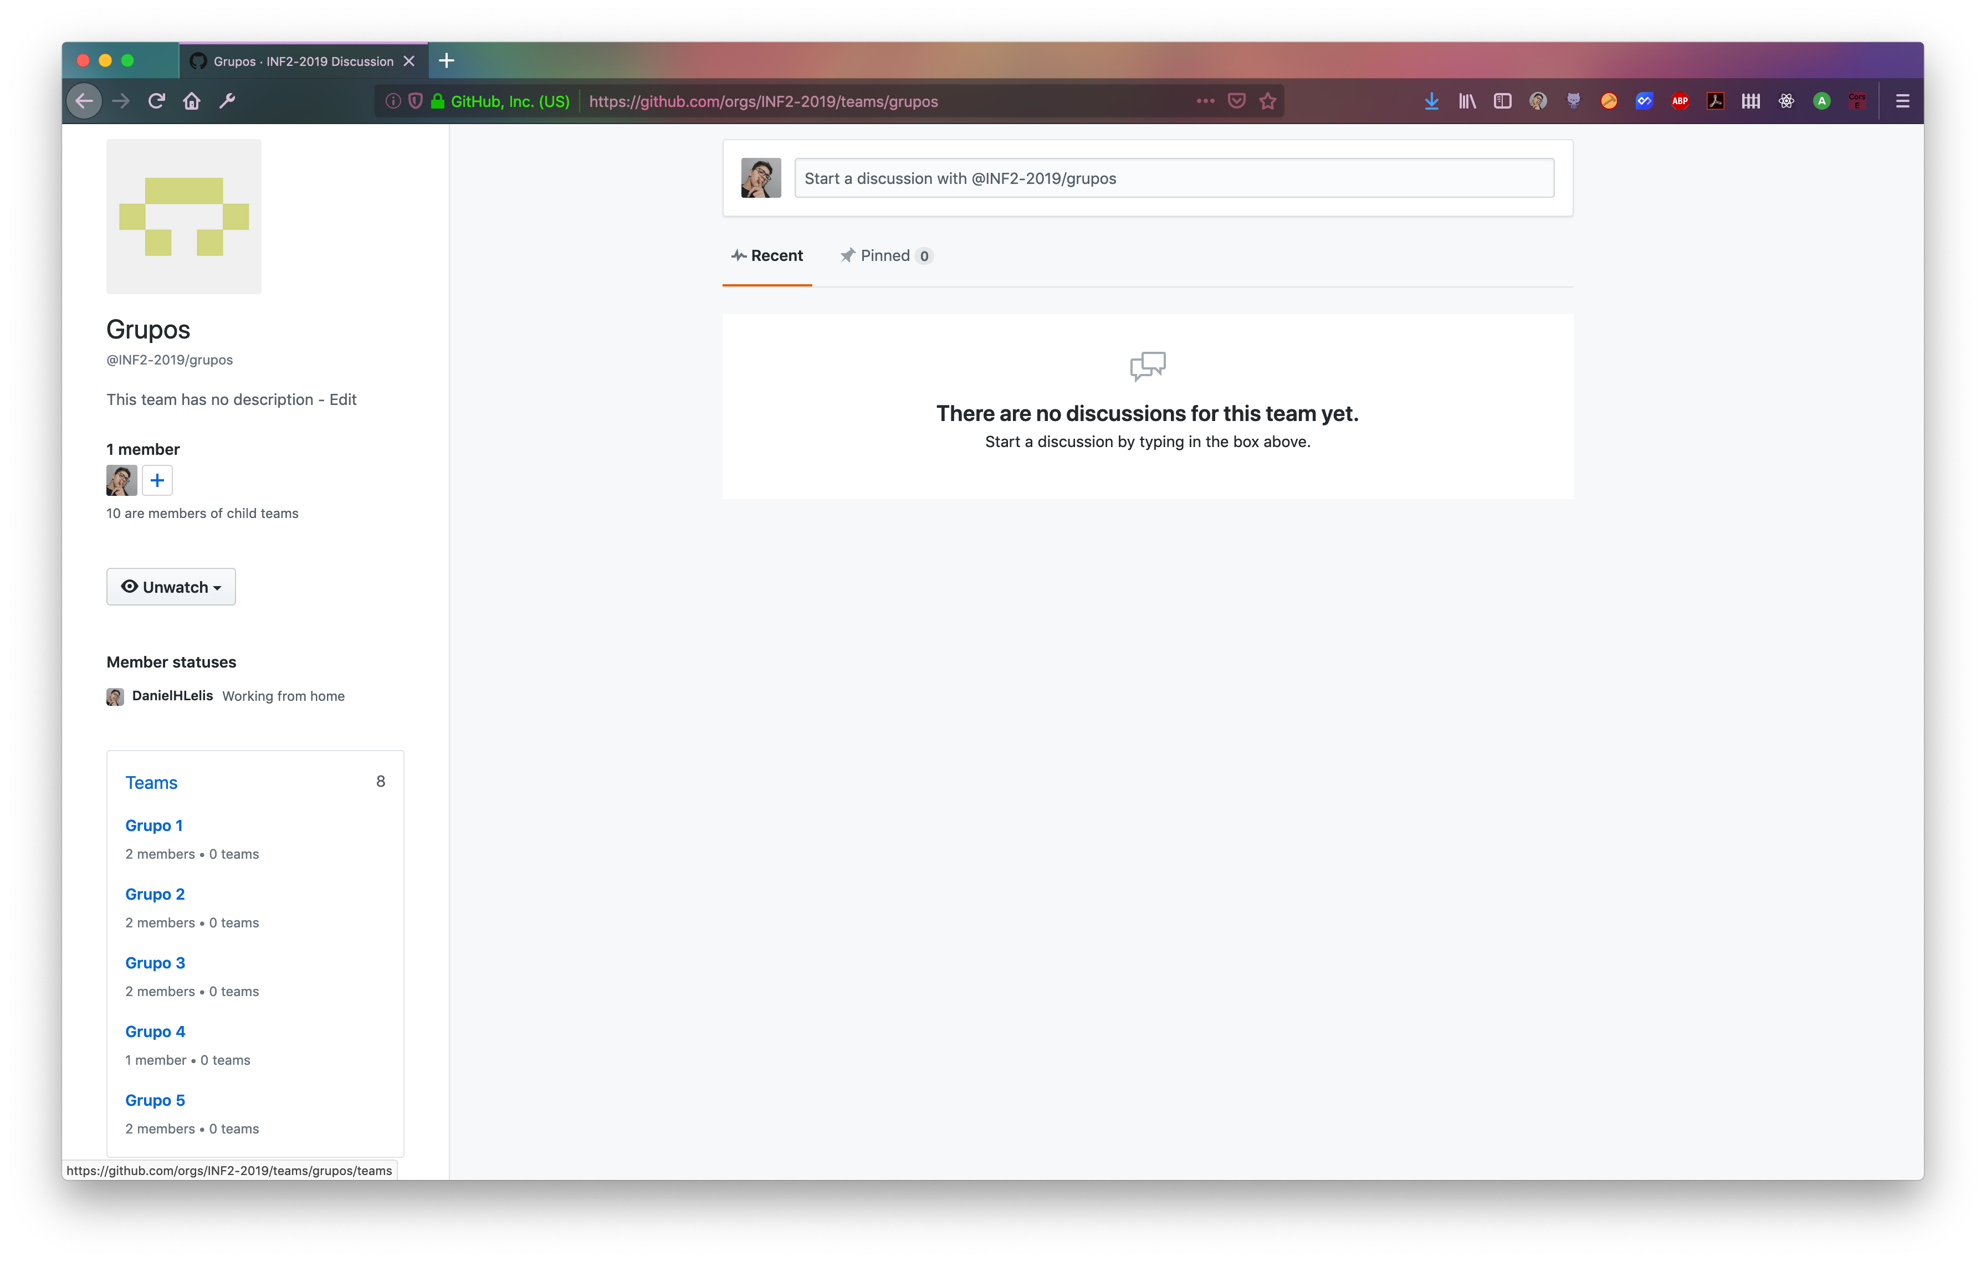This screenshot has height=1262, width=1986.
Task: Click the fence-shaped extension icon
Action: coord(1751,101)
